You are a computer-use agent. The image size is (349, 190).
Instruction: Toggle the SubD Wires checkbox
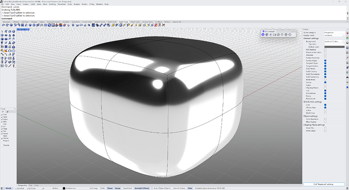coord(325,69)
